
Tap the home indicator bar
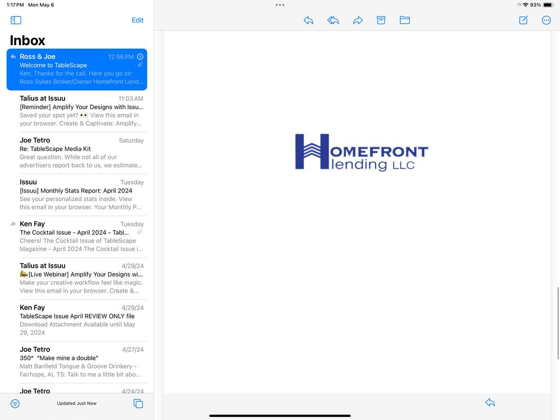(280, 416)
